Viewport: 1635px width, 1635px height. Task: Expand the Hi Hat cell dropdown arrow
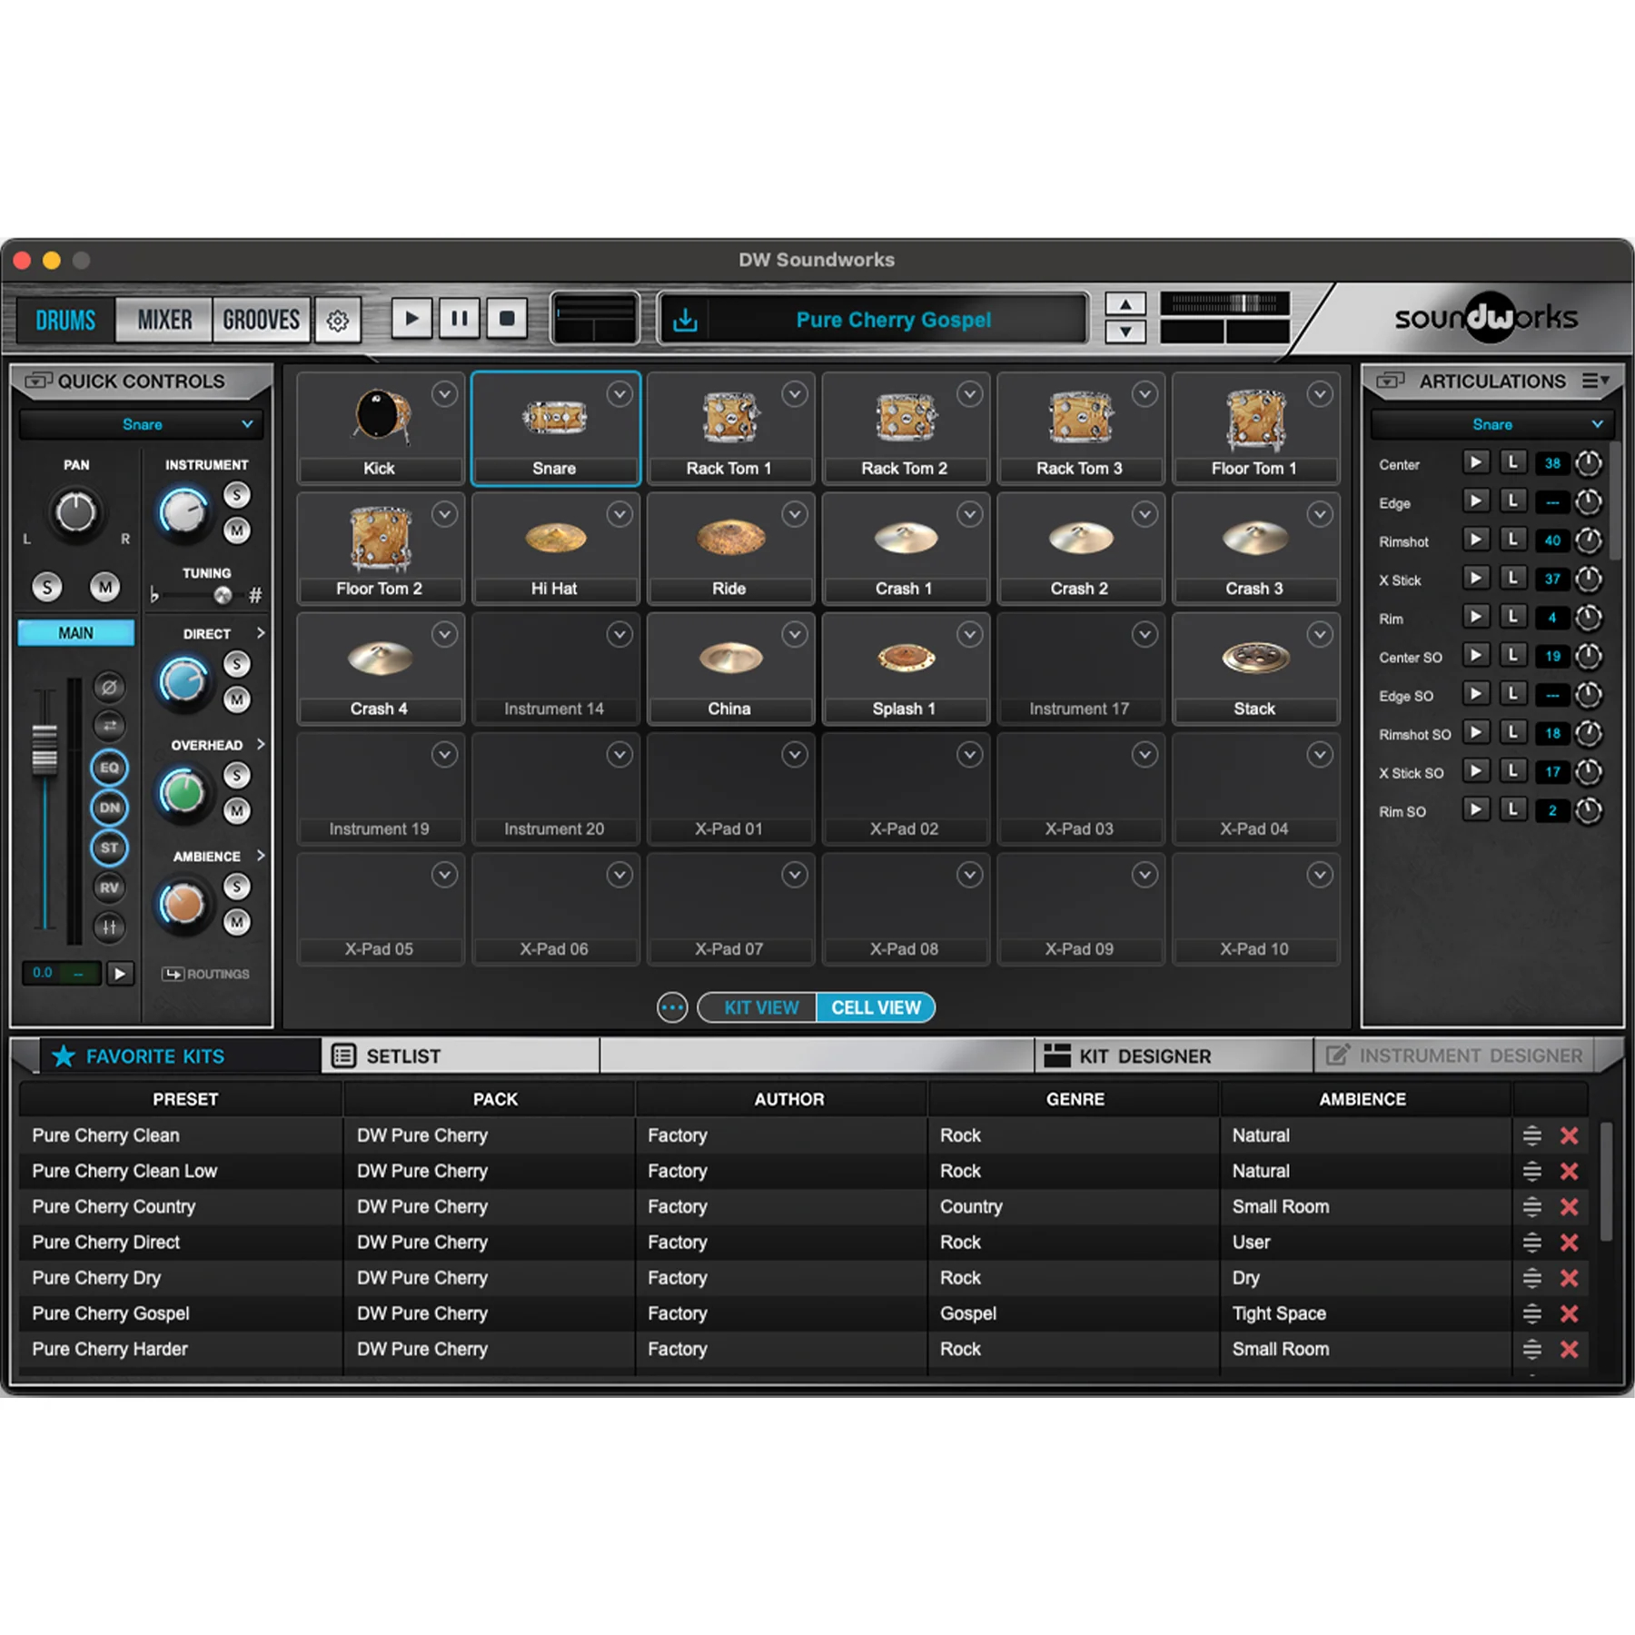[619, 515]
